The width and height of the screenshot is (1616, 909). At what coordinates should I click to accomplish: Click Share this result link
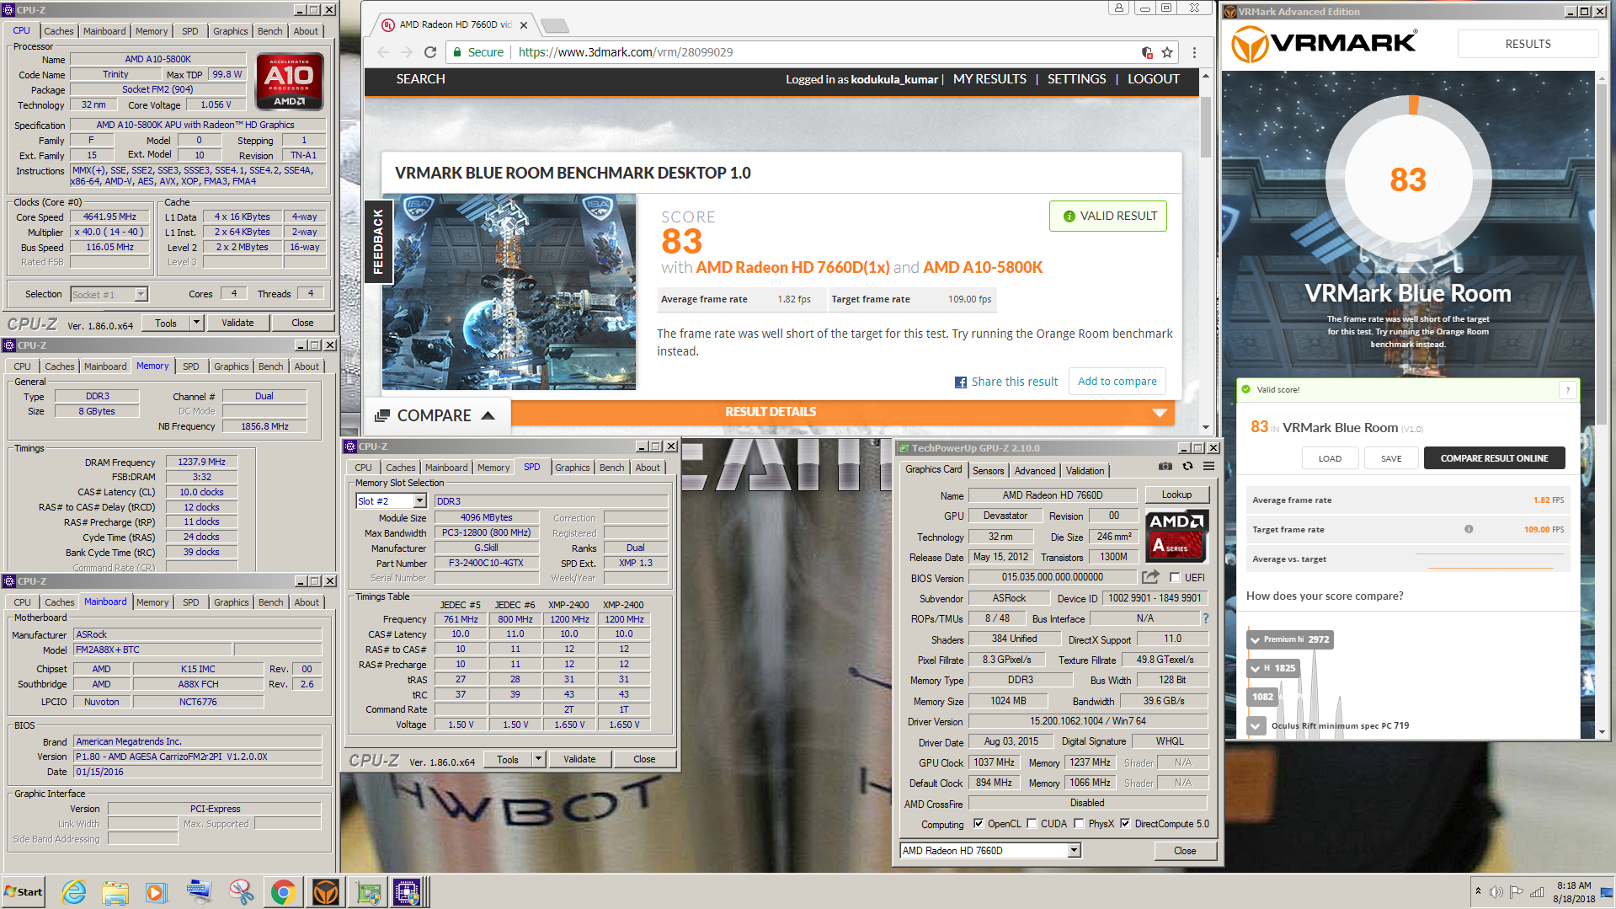click(x=1015, y=382)
